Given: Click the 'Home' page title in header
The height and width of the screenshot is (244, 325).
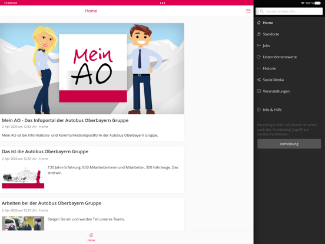Looking at the screenshot, I should point(91,11).
